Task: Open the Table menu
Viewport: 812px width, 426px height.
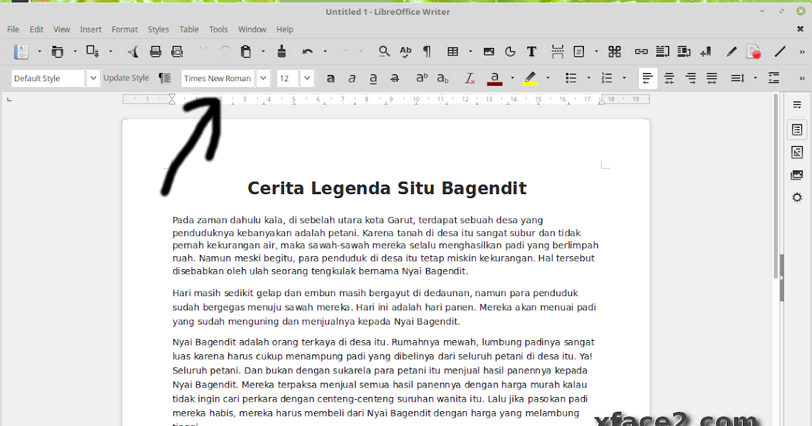Action: pyautogui.click(x=189, y=29)
